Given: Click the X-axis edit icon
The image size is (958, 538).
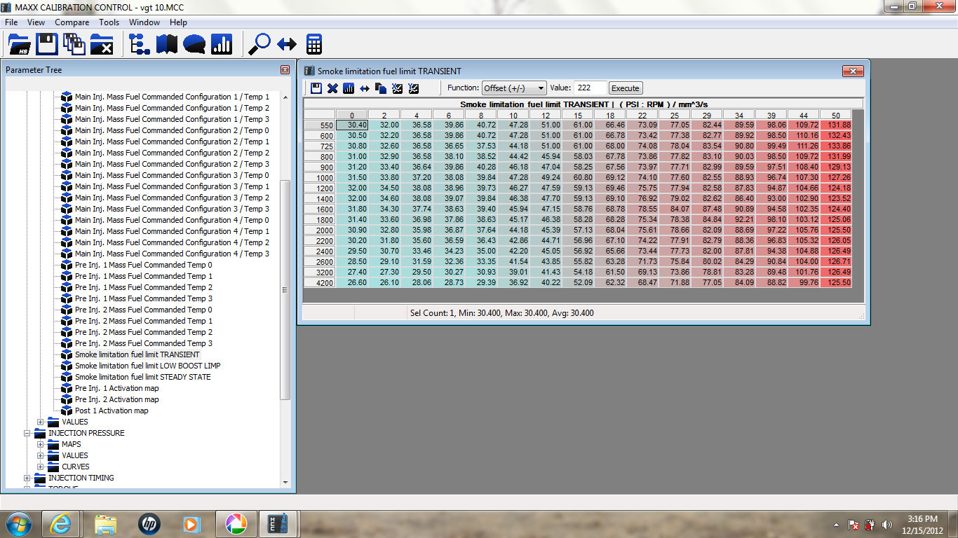Looking at the screenshot, I should tap(397, 88).
